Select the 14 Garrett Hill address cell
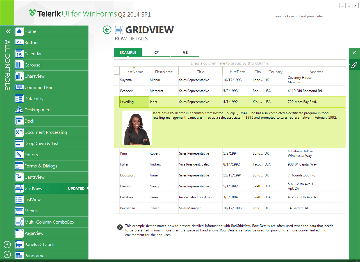The width and height of the screenshot is (360, 262). [316, 208]
